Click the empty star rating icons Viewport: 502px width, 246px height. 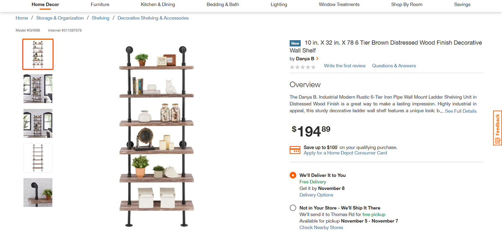303,67
